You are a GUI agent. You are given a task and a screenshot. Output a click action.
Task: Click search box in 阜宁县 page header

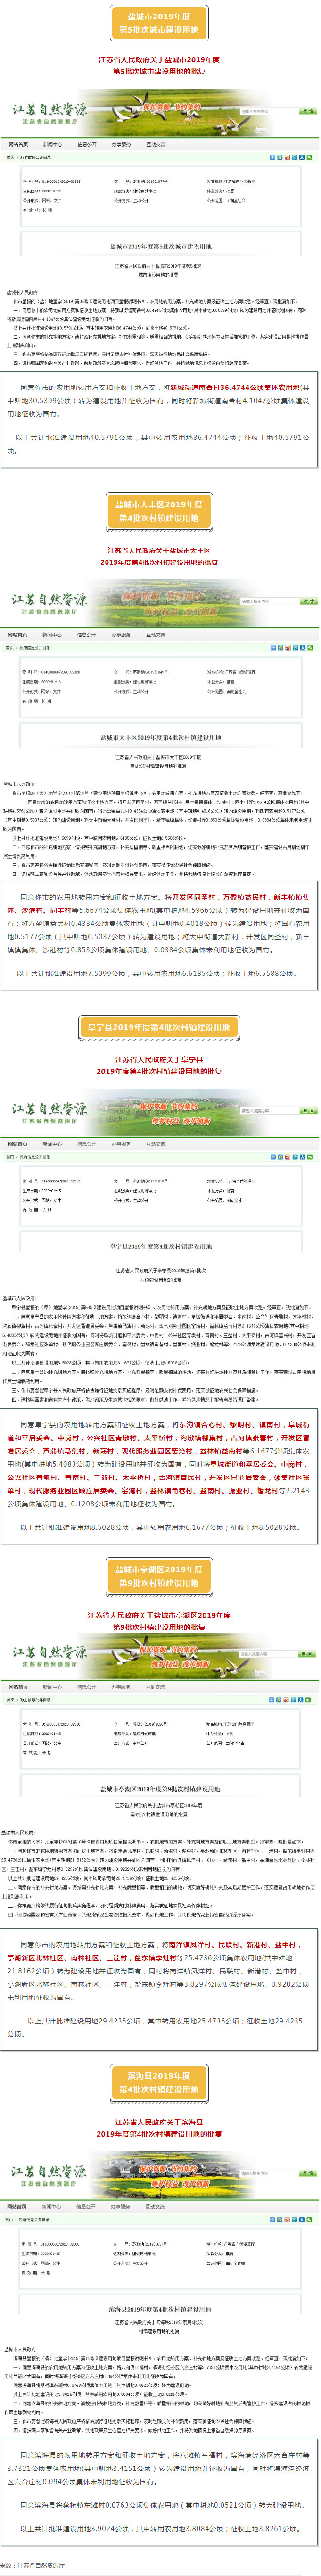tap(268, 1111)
